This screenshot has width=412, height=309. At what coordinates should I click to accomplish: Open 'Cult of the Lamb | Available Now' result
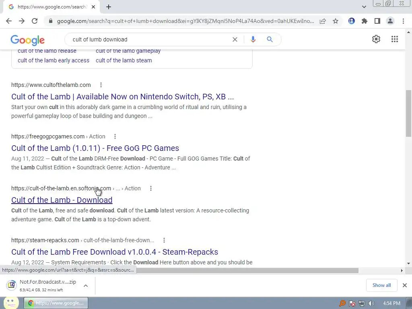122,97
